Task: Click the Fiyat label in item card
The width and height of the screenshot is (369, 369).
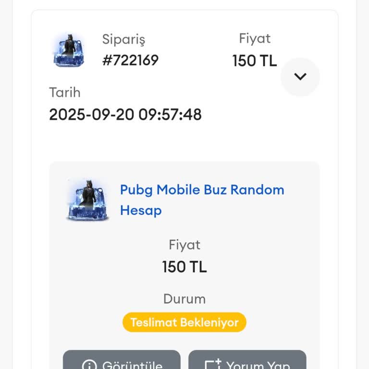Action: click(184, 245)
